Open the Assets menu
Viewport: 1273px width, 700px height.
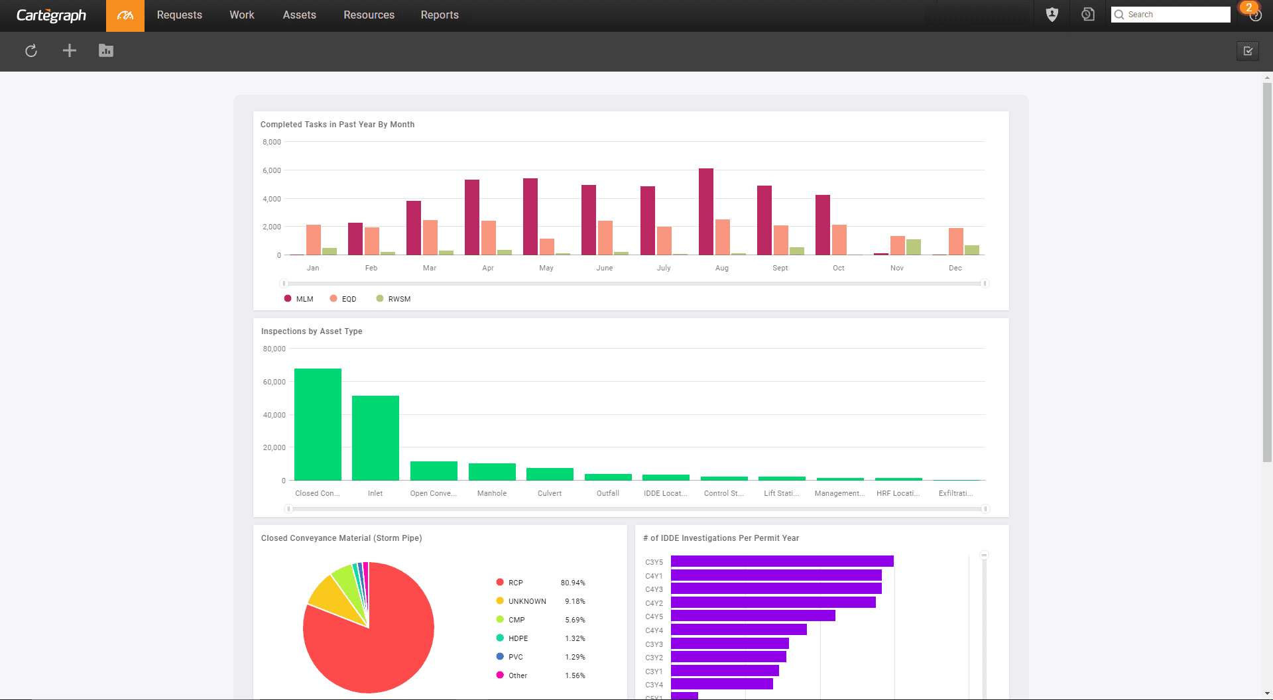299,15
